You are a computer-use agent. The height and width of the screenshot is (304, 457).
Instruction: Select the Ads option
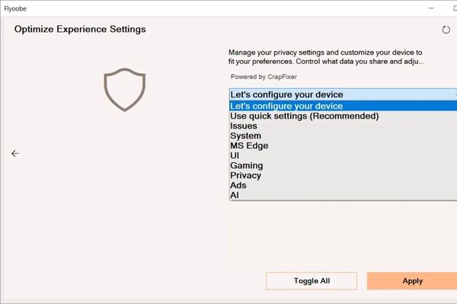(x=238, y=185)
